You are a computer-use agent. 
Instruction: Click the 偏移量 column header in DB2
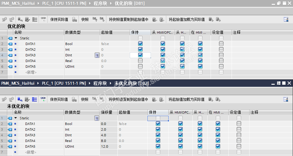(108, 112)
